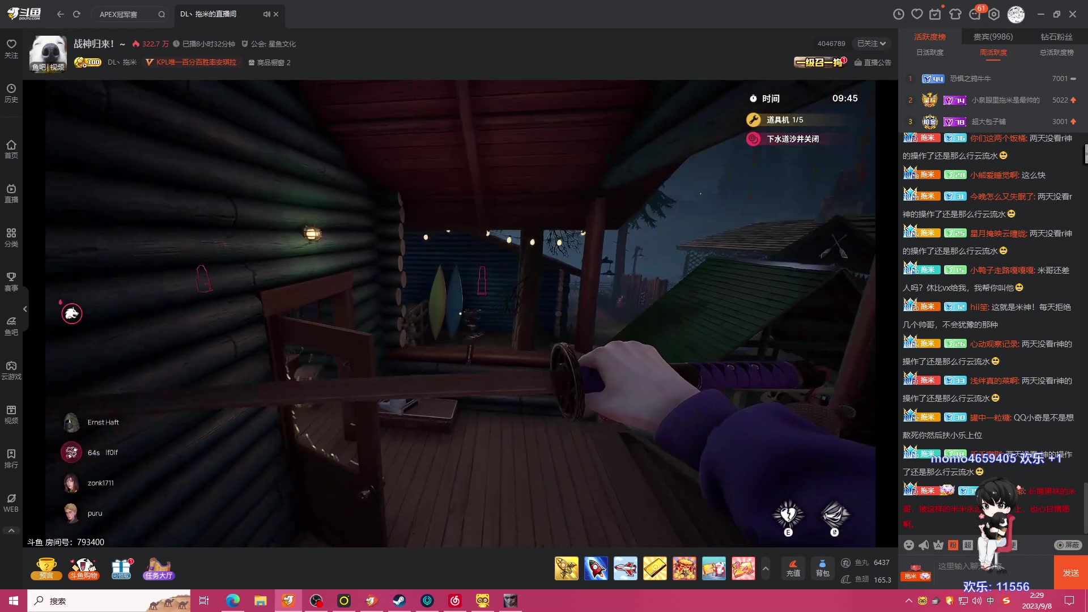Open the megaphone broadcast icon in chat toolbar
The image size is (1088, 612).
tap(924, 545)
